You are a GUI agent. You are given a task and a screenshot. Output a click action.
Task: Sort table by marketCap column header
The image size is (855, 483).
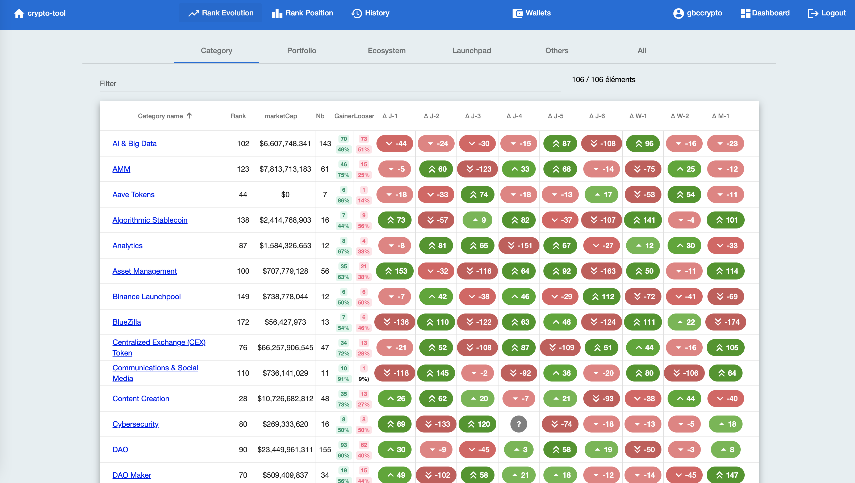280,116
